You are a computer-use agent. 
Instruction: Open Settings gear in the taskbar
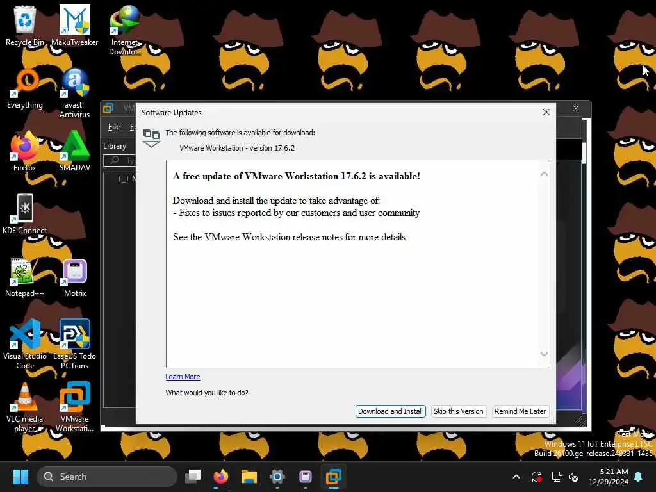(x=277, y=477)
